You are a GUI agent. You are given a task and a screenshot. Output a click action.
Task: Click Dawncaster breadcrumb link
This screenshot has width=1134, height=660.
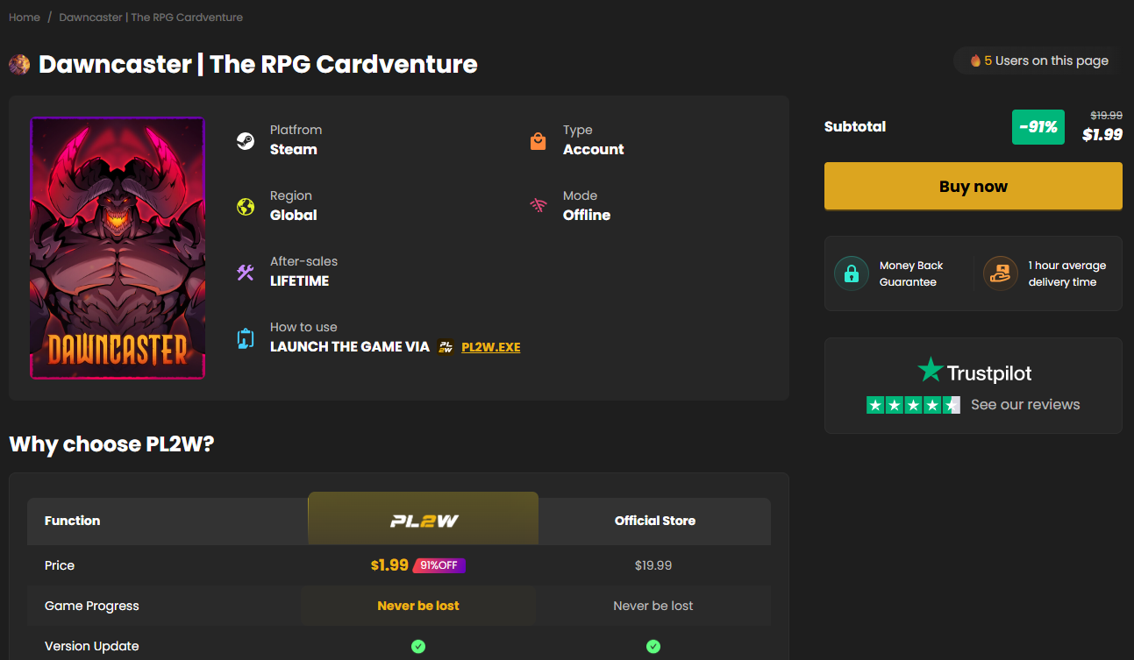151,18
